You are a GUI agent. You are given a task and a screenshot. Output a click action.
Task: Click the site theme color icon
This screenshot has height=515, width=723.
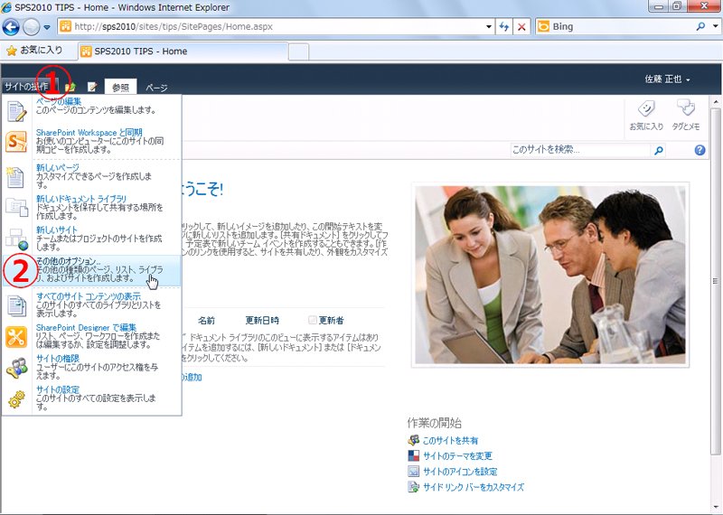[414, 456]
